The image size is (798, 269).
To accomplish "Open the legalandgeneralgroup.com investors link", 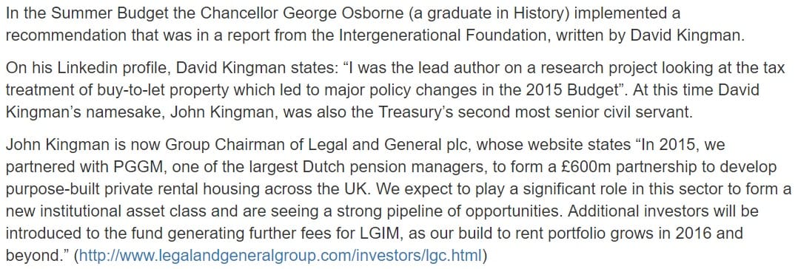I will point(281,255).
